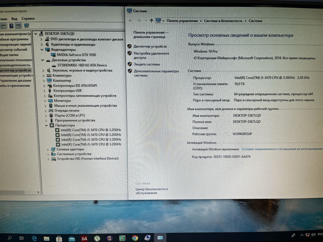Open File Explorer from the taskbar

pyautogui.click(x=46, y=239)
